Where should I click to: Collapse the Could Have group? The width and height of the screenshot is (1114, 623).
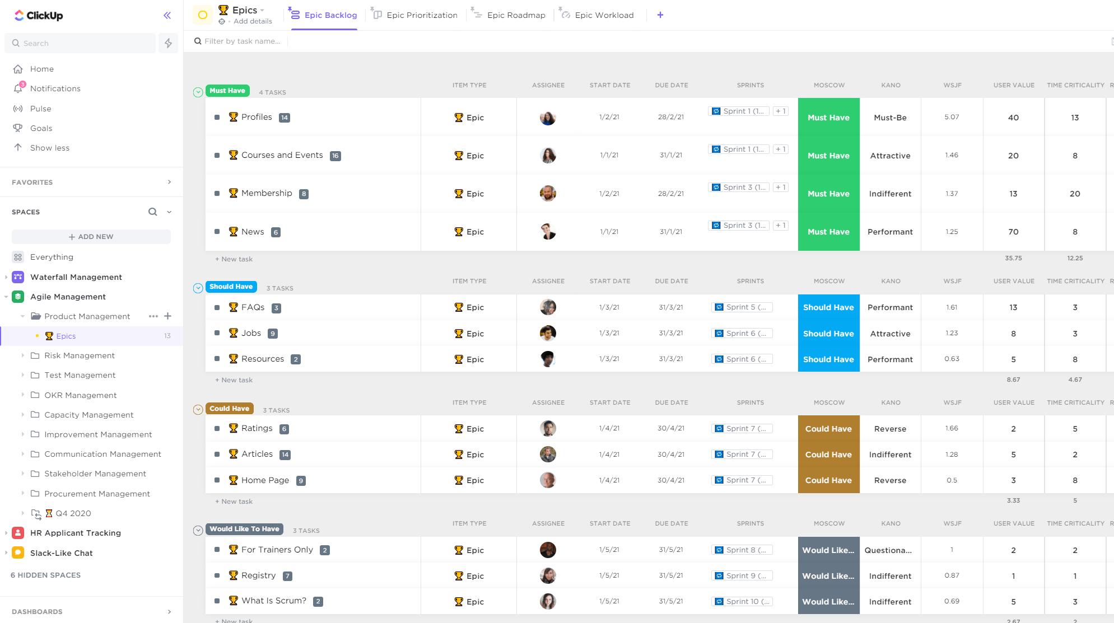198,410
